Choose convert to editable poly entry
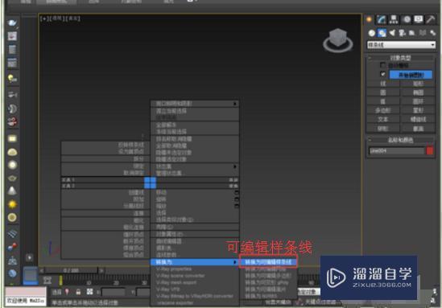 pos(268,275)
